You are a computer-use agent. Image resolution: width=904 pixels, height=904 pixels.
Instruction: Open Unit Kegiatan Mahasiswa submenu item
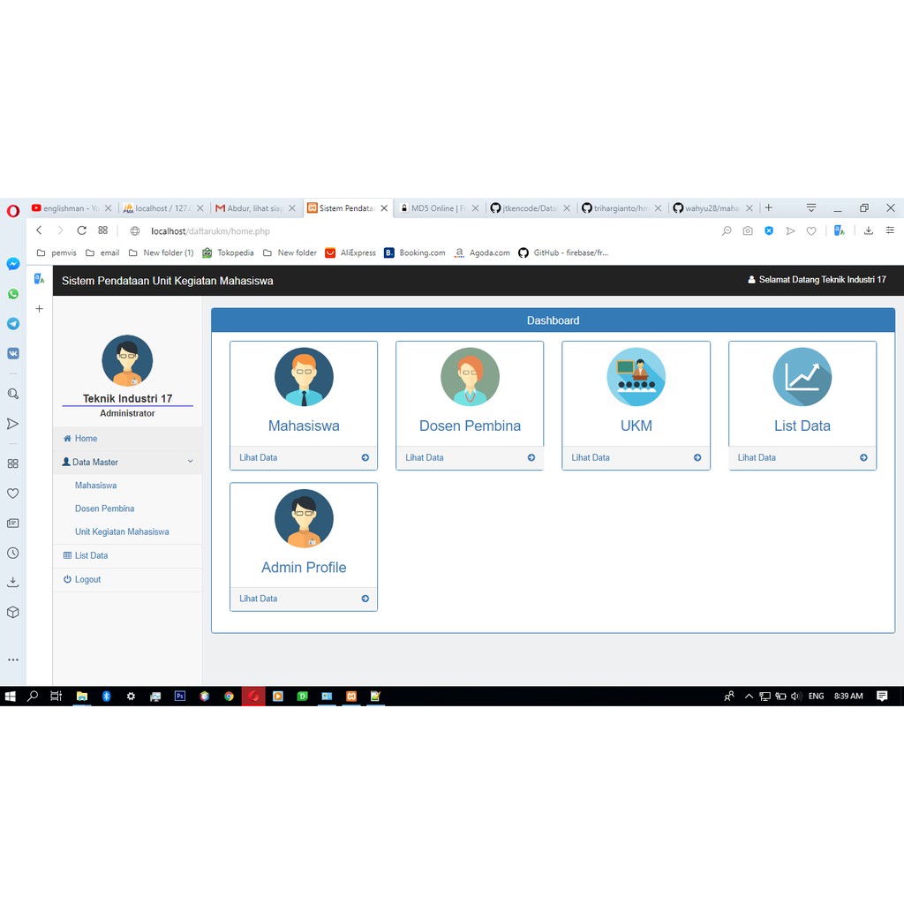tap(122, 532)
